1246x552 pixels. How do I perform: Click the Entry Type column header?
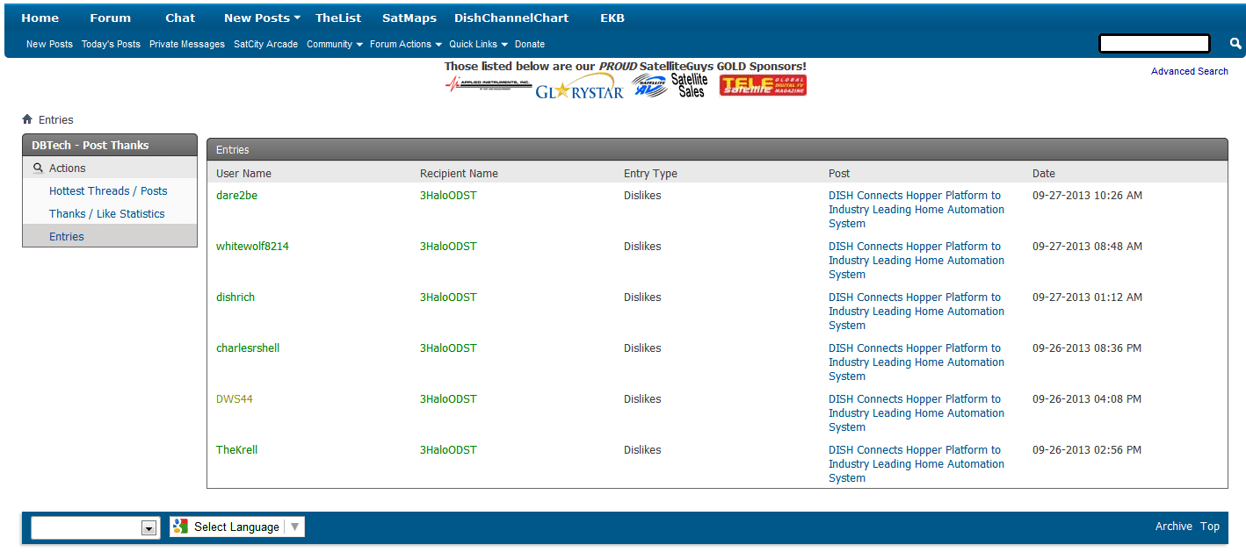coord(650,173)
